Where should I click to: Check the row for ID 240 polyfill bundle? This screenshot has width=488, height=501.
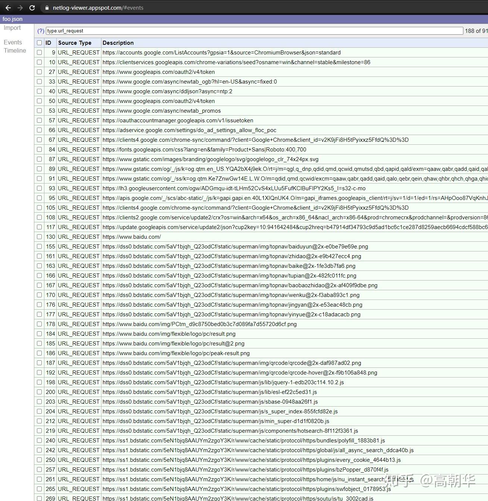(x=39, y=440)
